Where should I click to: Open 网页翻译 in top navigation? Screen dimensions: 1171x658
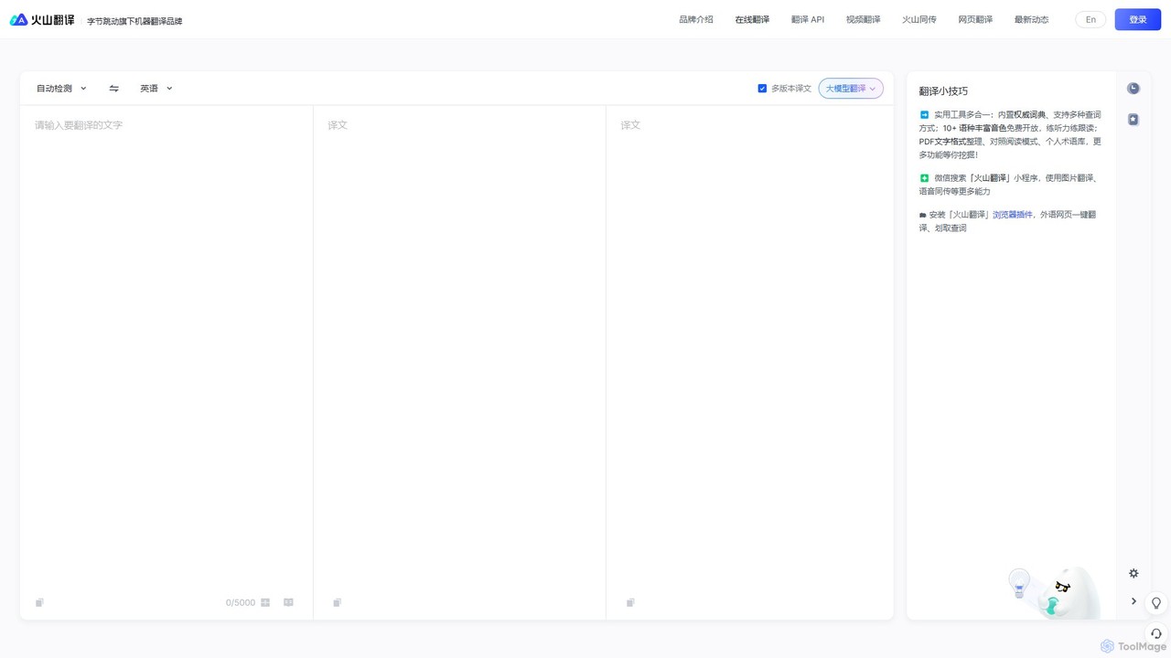click(x=975, y=19)
